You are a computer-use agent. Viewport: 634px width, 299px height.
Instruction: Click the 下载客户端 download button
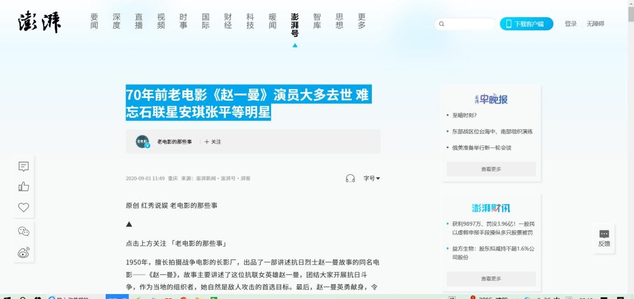526,24
